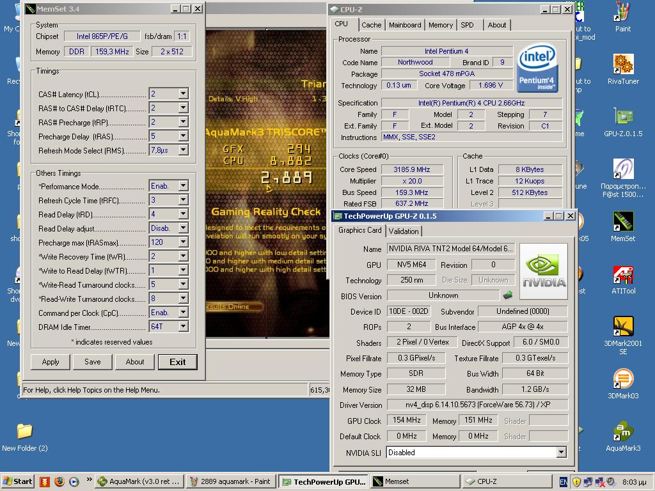Click the Results Online button in AquaMark
This screenshot has height=491, width=655.
click(234, 306)
